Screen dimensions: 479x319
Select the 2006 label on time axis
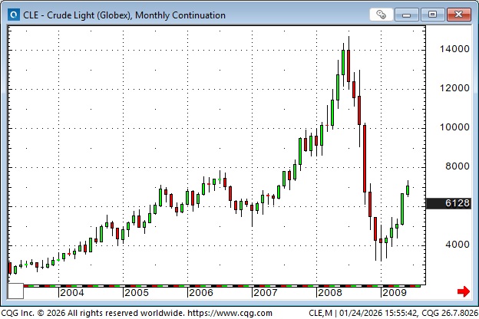pos(200,292)
